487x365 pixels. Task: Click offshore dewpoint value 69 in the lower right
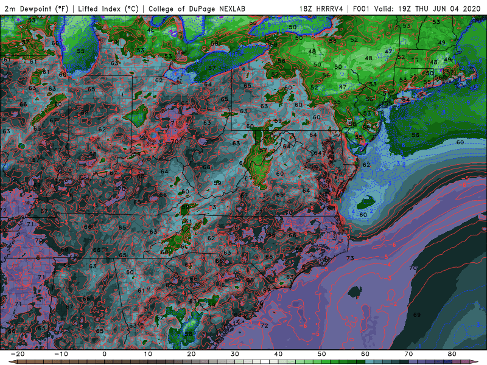(x=417, y=315)
